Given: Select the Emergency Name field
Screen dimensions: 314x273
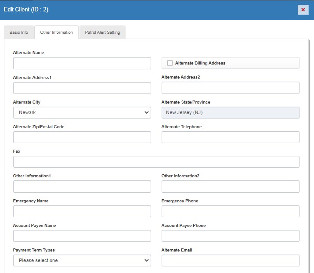Looking at the screenshot, I should (x=82, y=212).
